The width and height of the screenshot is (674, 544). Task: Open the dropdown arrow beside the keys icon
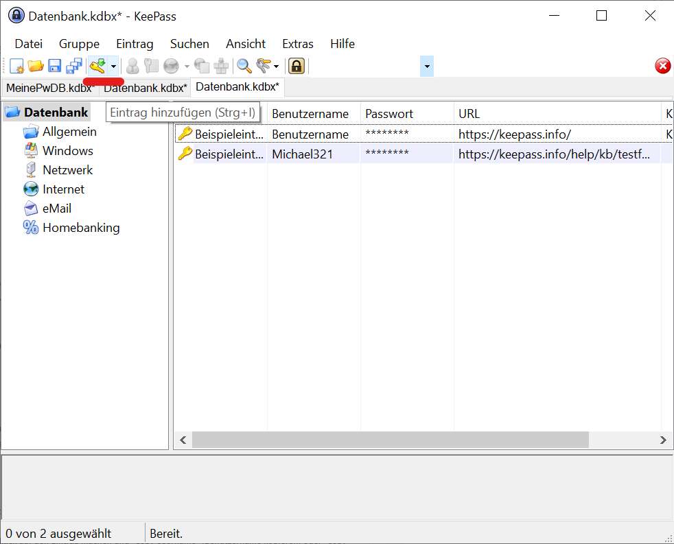[276, 66]
